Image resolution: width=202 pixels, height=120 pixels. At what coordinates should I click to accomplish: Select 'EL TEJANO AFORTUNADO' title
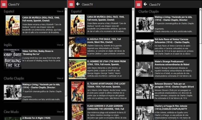click(x=106, y=85)
